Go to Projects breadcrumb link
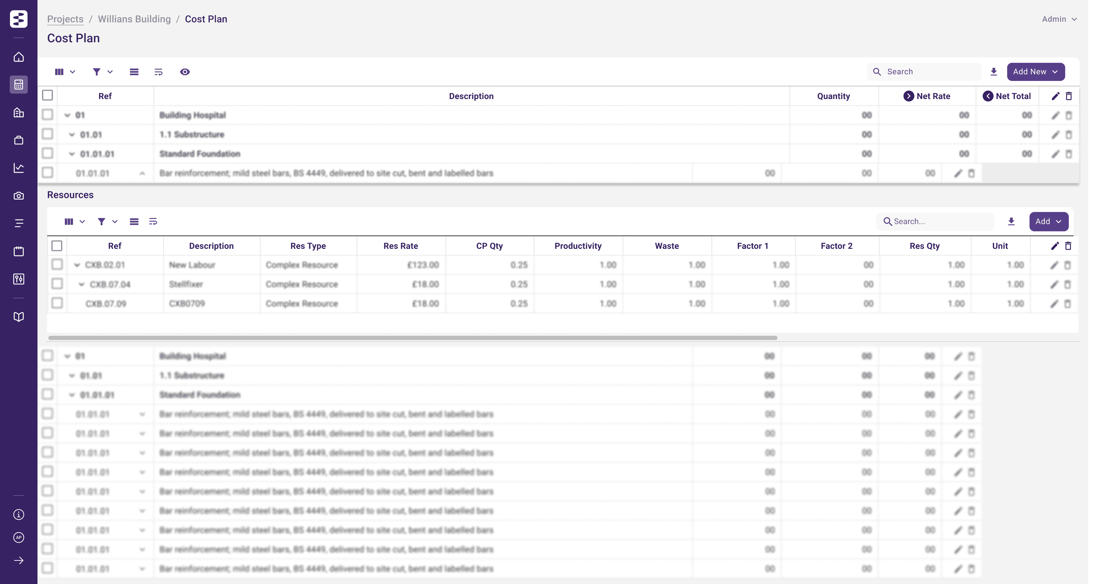This screenshot has height=584, width=1093. click(x=65, y=19)
